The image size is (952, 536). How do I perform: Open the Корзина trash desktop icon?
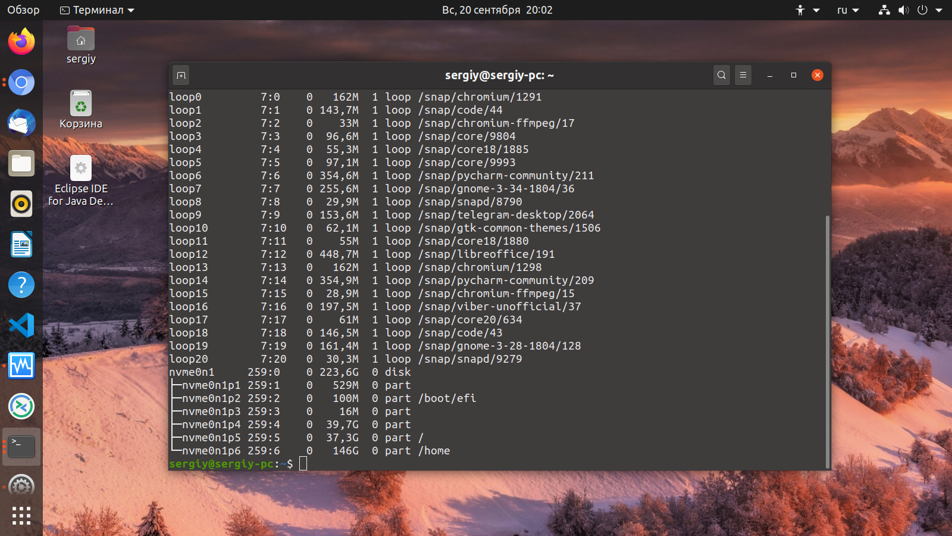(x=81, y=110)
